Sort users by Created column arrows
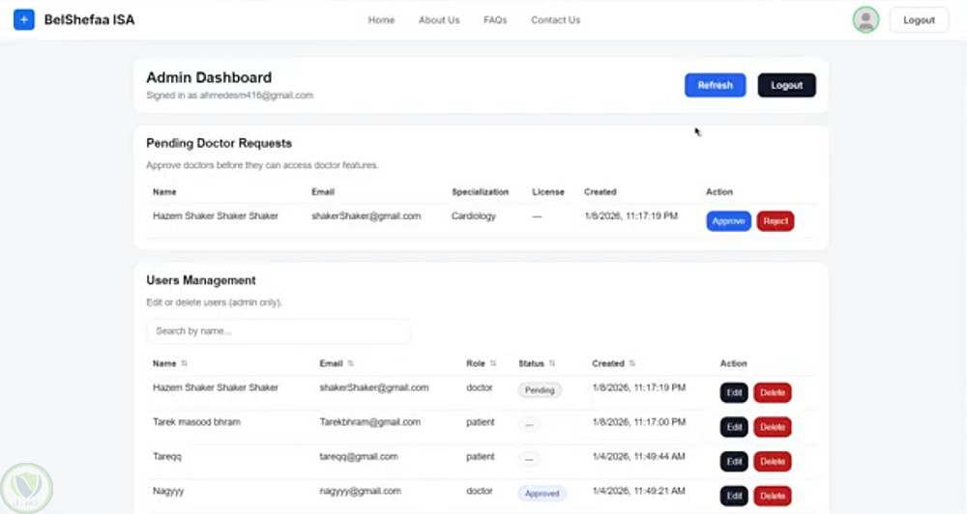Viewport: 967px width, 514px height. tap(632, 363)
